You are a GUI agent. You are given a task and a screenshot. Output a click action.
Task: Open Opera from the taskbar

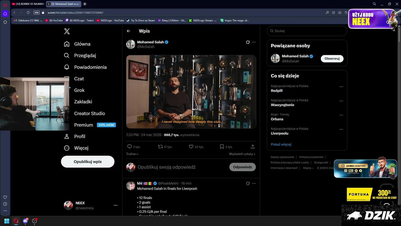pos(16,221)
